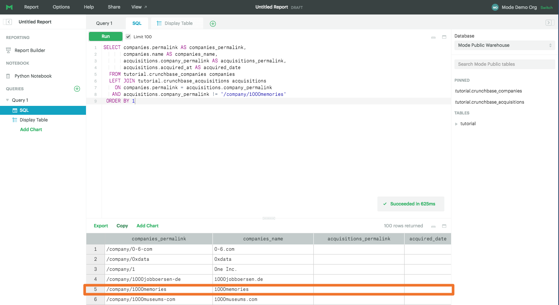Open the Help menu
Screen dimensions: 559x305
click(89, 7)
